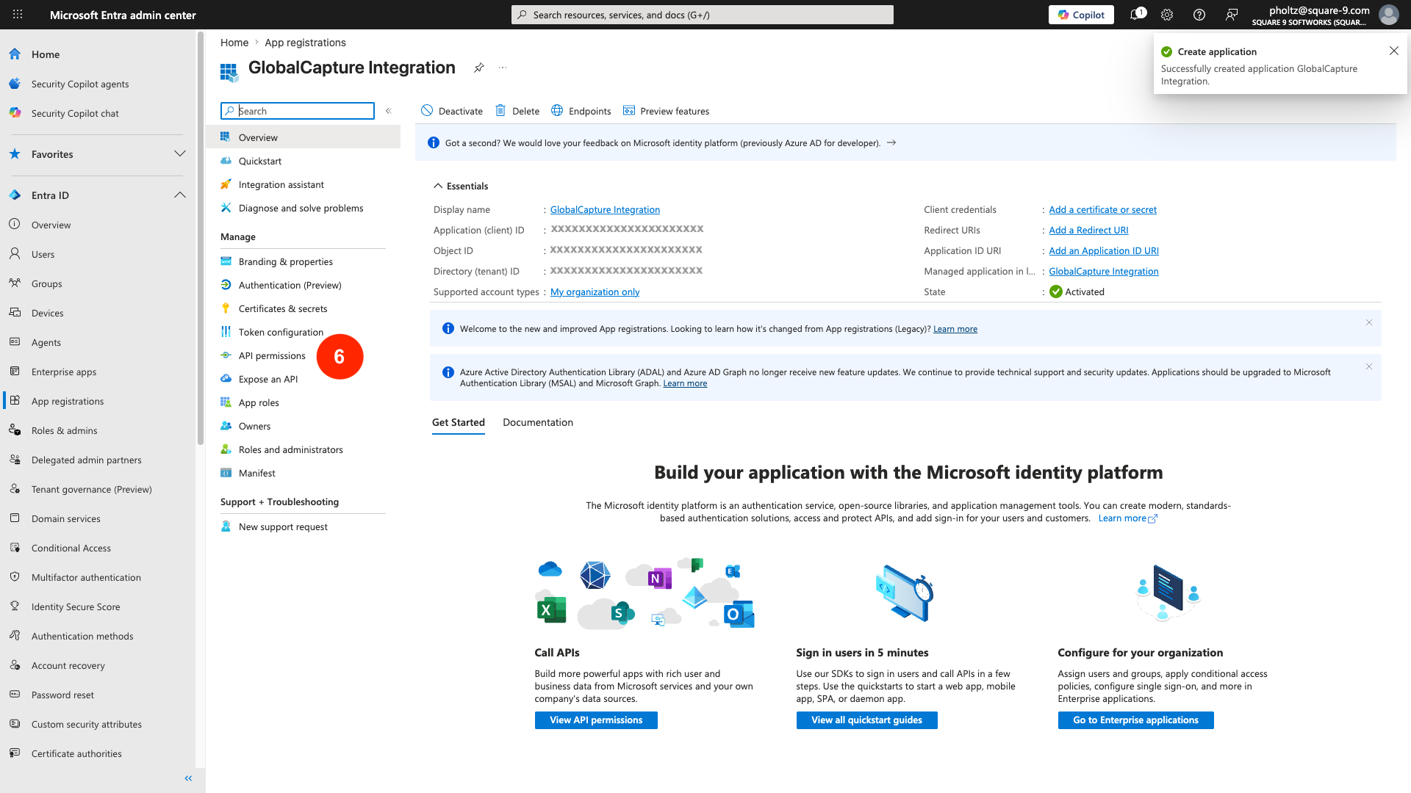Switch to the Documentation tab

pos(538,422)
